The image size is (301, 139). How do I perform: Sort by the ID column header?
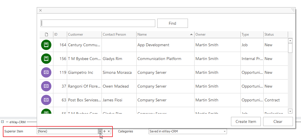tap(60, 34)
